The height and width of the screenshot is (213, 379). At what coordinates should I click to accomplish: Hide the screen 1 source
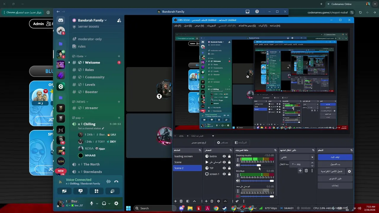(x=224, y=174)
